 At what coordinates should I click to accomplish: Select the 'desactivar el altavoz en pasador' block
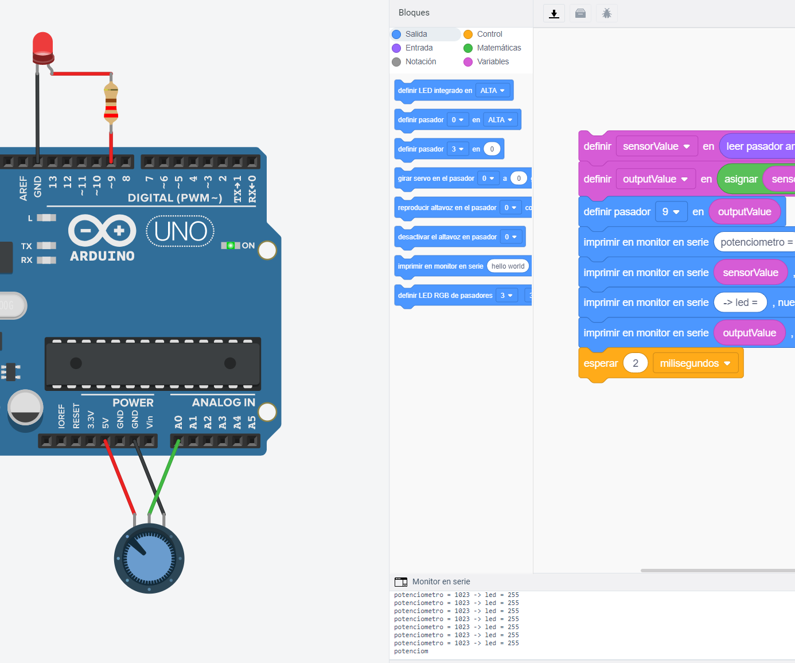pyautogui.click(x=460, y=237)
